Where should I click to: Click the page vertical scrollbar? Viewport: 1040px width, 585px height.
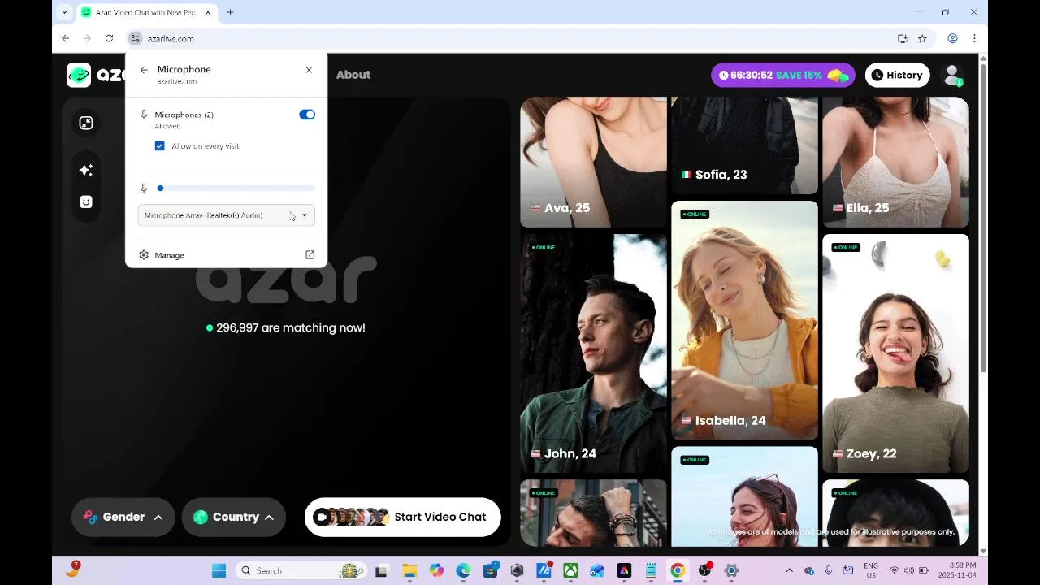coord(983,219)
